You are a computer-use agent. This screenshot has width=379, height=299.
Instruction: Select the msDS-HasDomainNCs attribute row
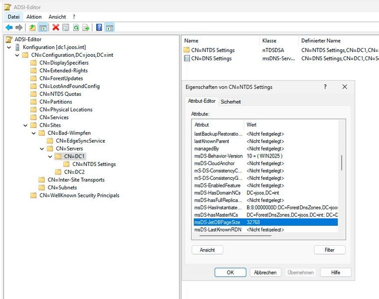pyautogui.click(x=266, y=193)
